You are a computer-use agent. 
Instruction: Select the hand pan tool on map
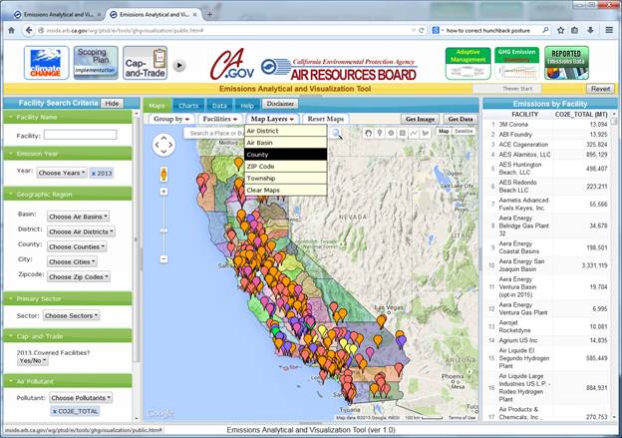click(x=368, y=133)
